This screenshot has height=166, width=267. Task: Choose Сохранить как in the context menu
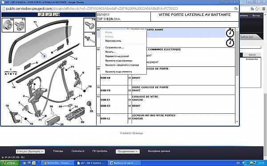pyautogui.click(x=114, y=48)
